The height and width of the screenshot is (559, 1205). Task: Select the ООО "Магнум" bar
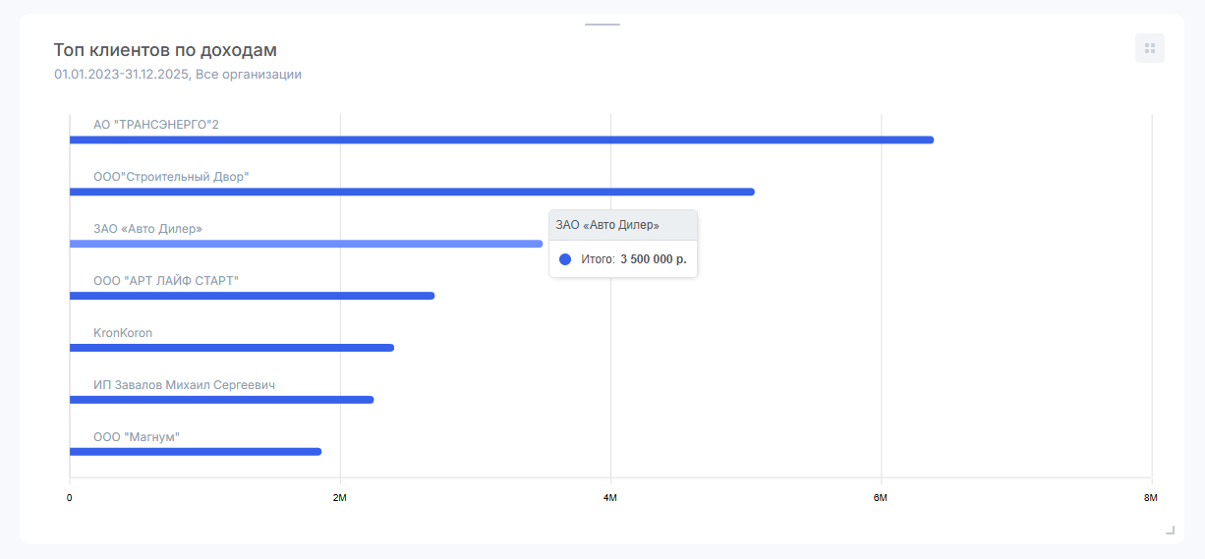click(x=195, y=452)
